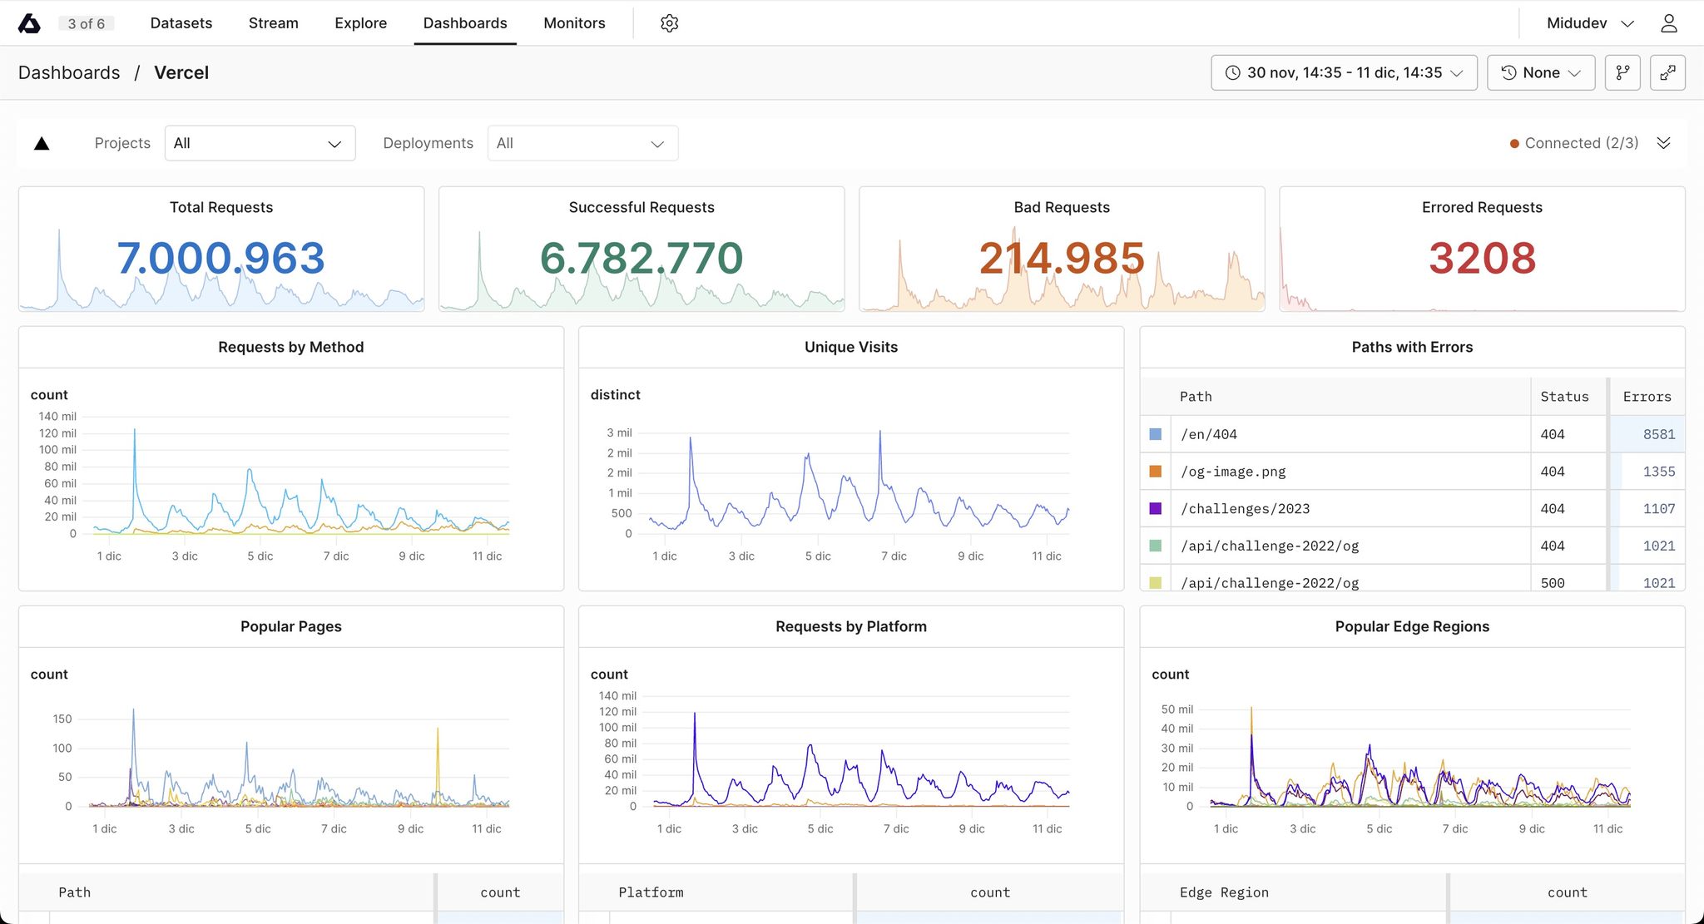Open the user account profile icon
This screenshot has width=1704, height=924.
pos(1668,23)
